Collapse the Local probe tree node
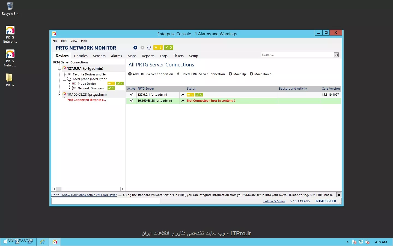 (x=65, y=79)
